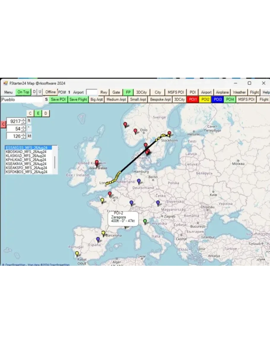Select the red POI1 color button

pos(193,99)
